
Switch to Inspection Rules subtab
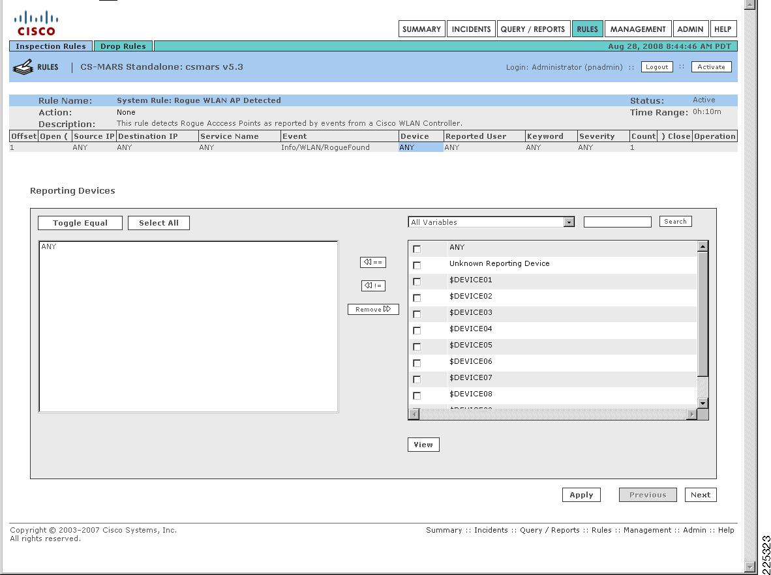[x=51, y=46]
